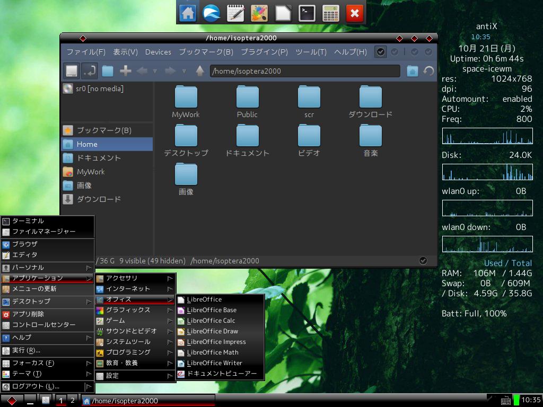The image size is (543, 407).
Task: Open the web browser dock icon
Action: [x=211, y=13]
